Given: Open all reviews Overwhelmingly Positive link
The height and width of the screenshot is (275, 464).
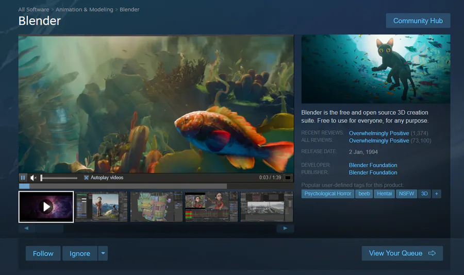Looking at the screenshot, I should point(379,141).
